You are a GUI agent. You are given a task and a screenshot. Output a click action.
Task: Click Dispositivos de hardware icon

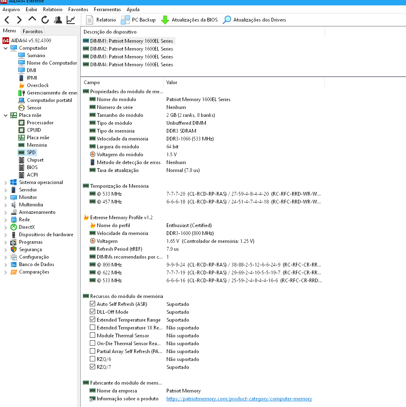coord(14,235)
